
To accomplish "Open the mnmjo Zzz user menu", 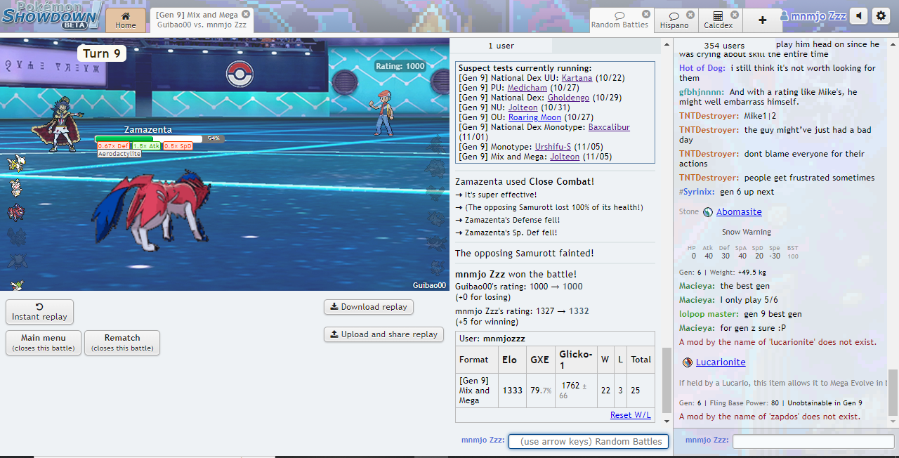I will tap(813, 16).
